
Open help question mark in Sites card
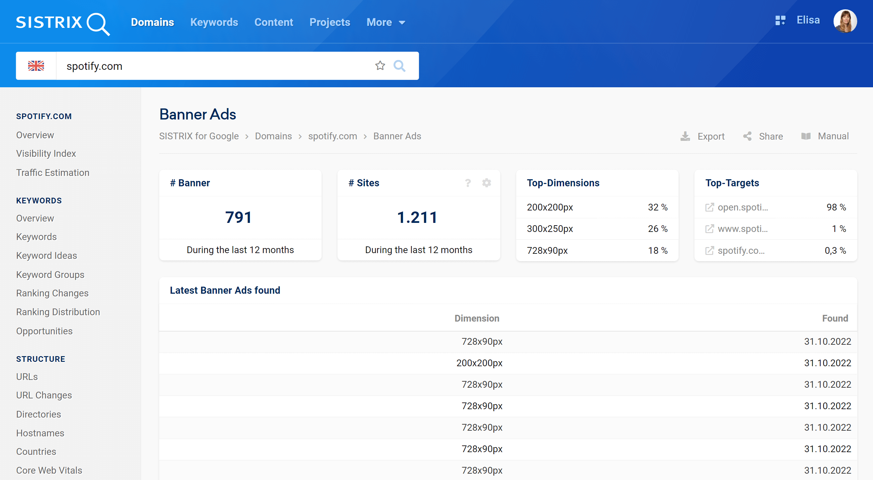pos(468,183)
